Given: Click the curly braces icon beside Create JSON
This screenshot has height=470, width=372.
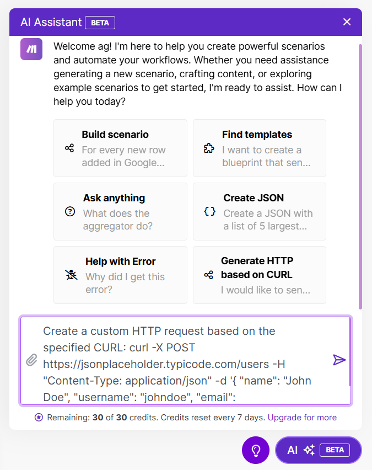Looking at the screenshot, I should pos(209,212).
